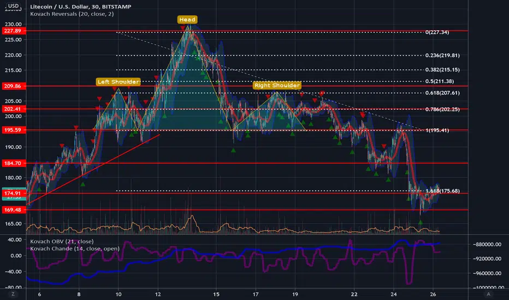Viewport: 509px width, 300px height.
Task: Click date 15 on the time axis
Action: coord(216,294)
